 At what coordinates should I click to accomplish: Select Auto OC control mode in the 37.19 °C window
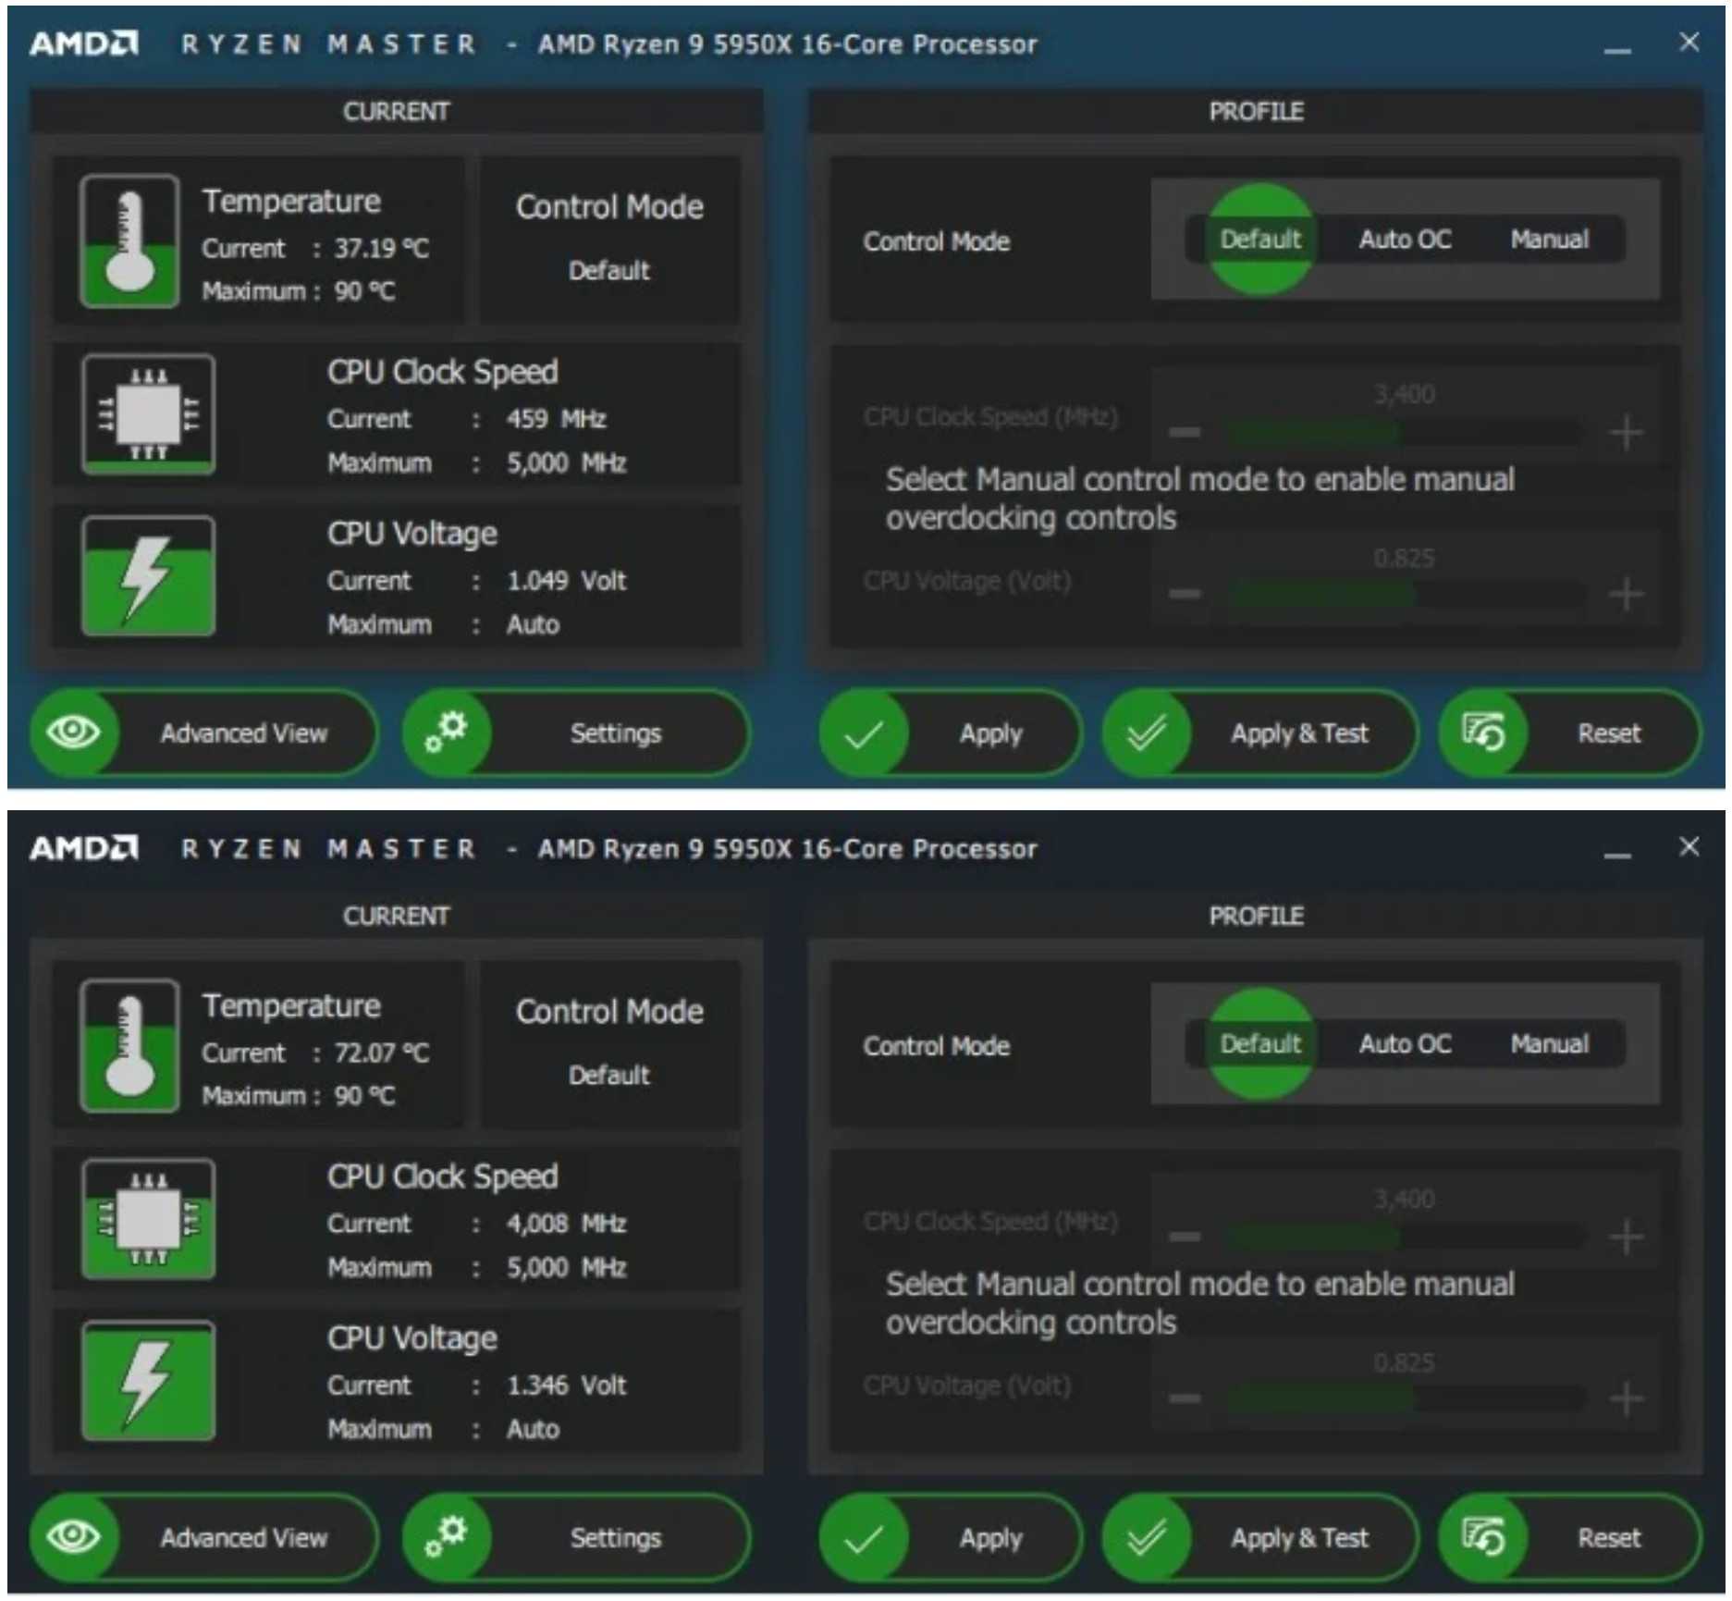[x=1404, y=240]
